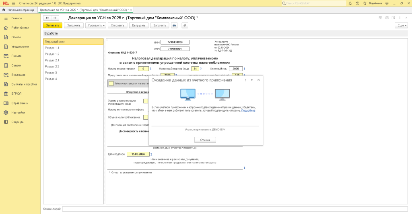Select Раздел 2.1 in section list

(73, 60)
